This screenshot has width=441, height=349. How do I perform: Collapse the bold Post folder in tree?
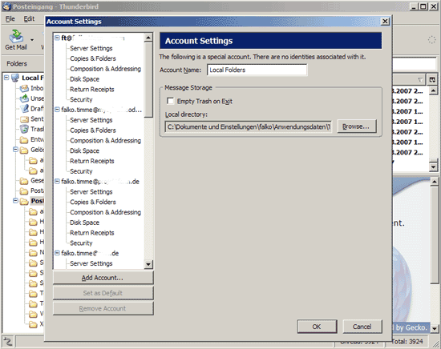coord(15,200)
